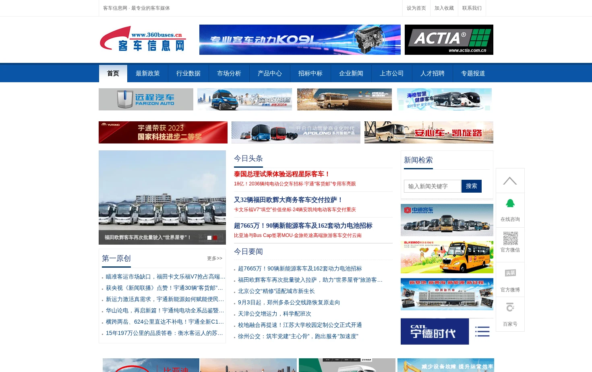Open the Yutong 国家科技进步二等奖 banner

163,132
